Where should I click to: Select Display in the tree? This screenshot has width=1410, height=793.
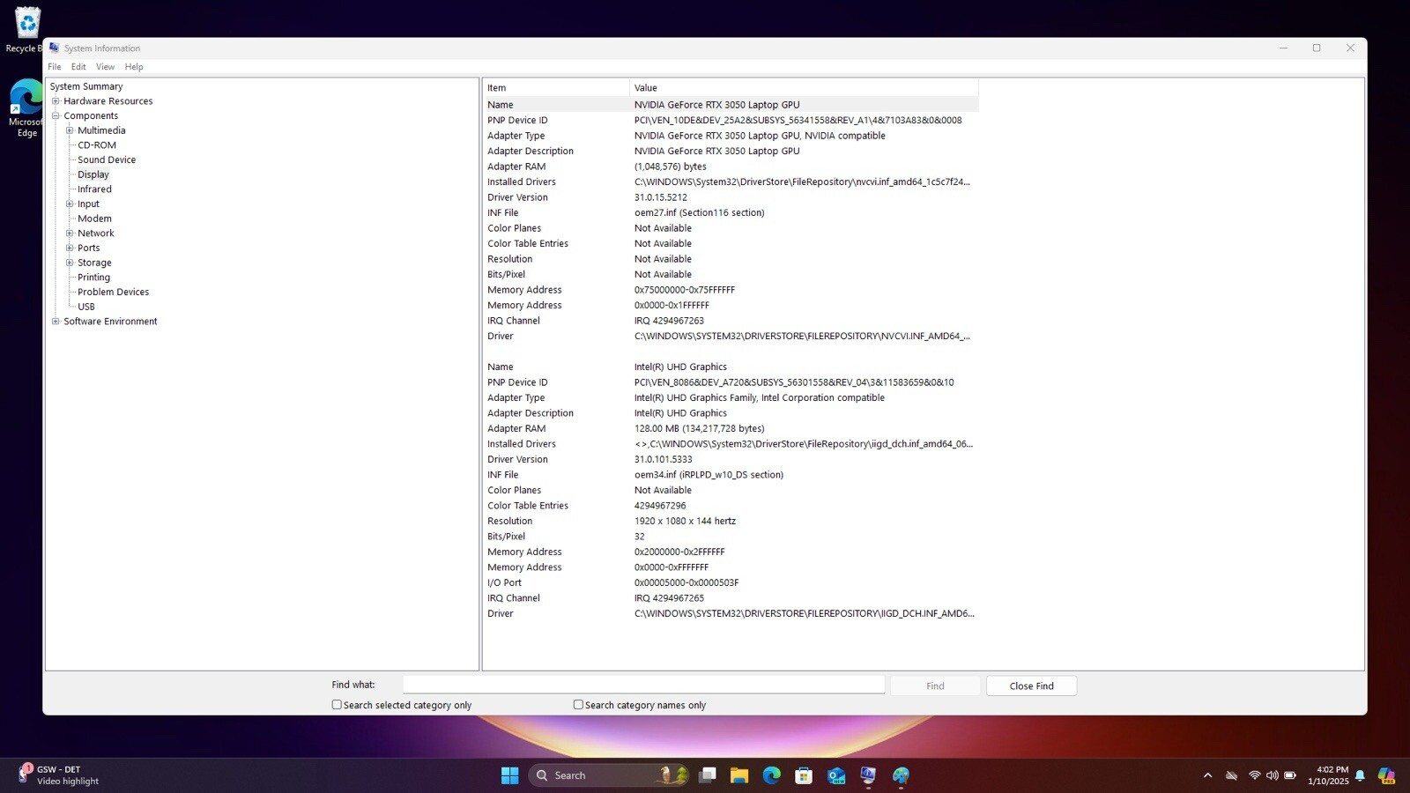[93, 174]
